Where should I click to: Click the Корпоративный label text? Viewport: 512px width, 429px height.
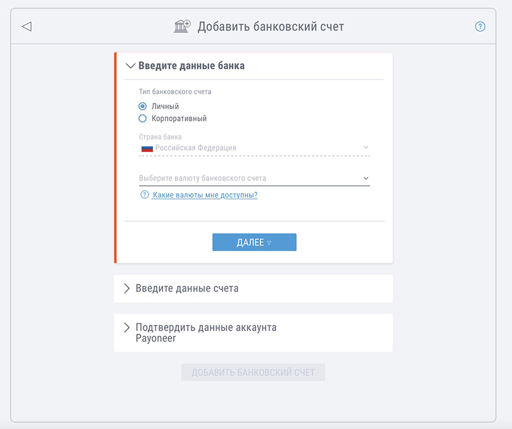coord(179,118)
